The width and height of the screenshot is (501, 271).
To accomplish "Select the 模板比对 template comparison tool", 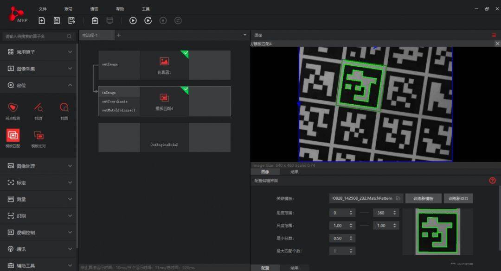I will tap(39, 138).
